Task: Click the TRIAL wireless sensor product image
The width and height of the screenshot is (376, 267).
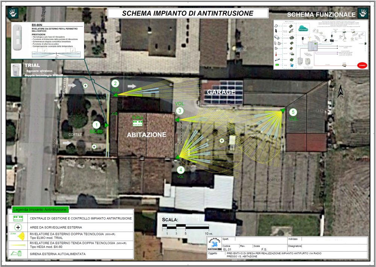Action: click(x=16, y=70)
